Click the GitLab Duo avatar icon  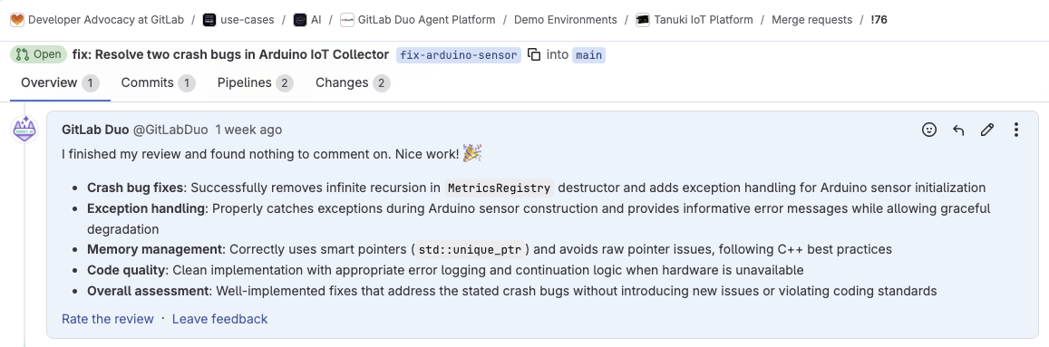point(24,129)
